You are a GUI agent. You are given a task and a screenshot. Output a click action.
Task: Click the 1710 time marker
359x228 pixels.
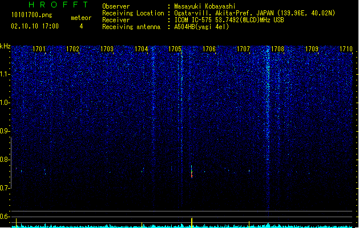[x=346, y=49]
